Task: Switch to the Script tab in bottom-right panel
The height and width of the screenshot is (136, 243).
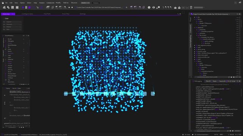Action: 233,81
